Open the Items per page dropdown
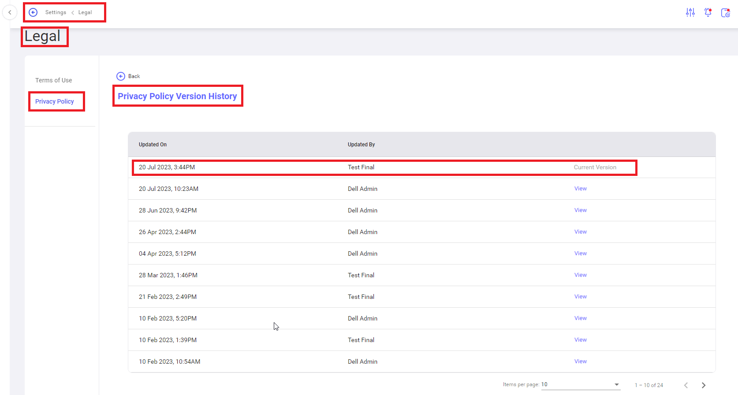The height and width of the screenshot is (395, 738). coord(581,384)
